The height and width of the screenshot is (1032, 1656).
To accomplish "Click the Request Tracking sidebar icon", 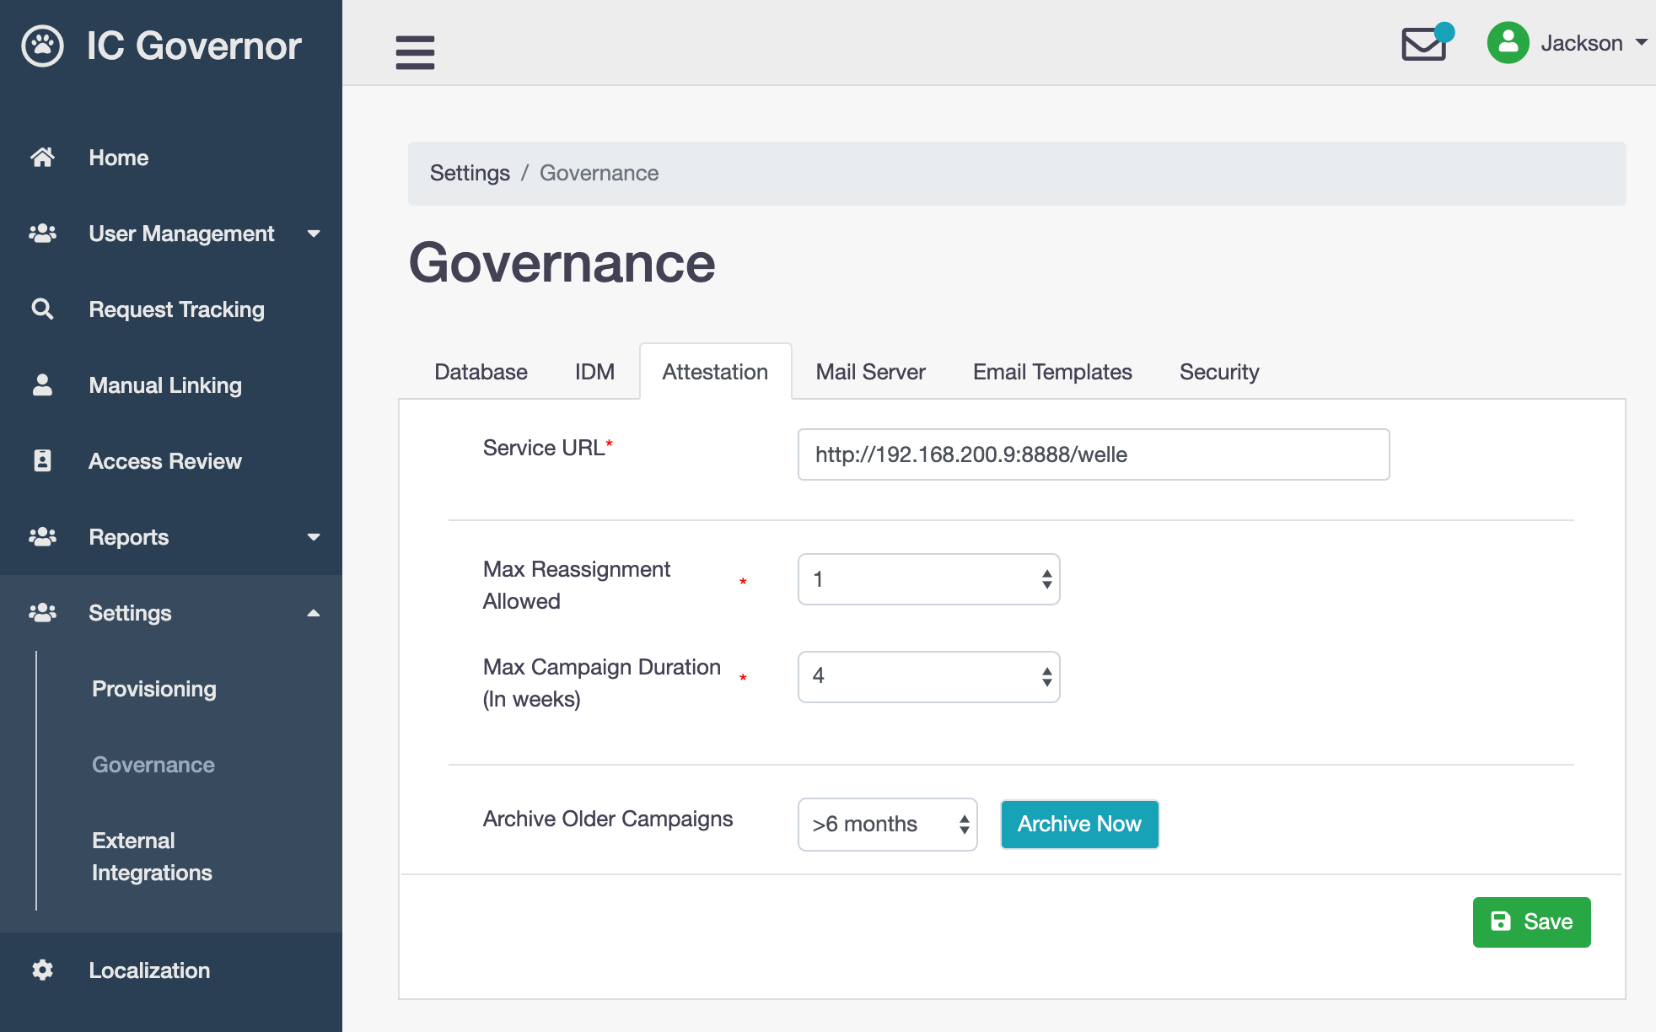I will [41, 309].
